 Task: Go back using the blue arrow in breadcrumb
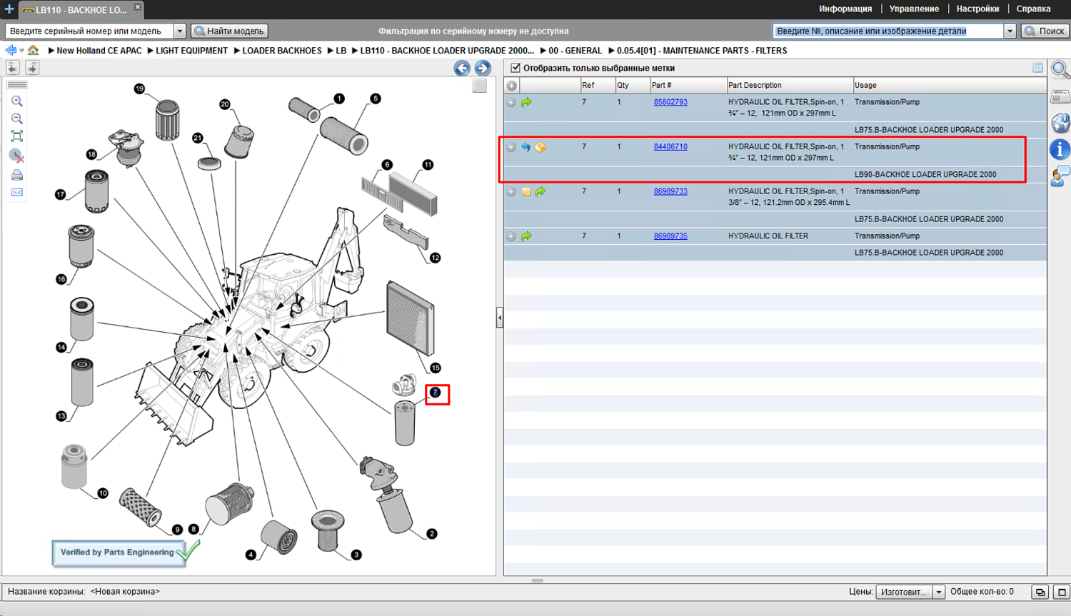11,50
